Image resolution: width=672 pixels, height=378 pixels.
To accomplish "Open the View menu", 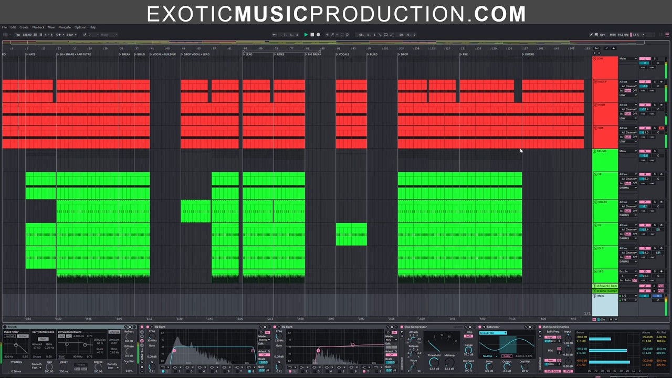I will tap(51, 27).
